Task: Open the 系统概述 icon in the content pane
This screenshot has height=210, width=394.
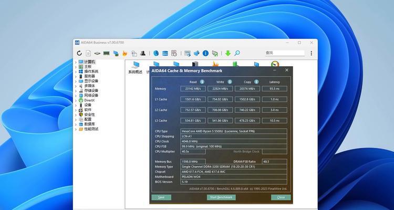Action: point(135,67)
